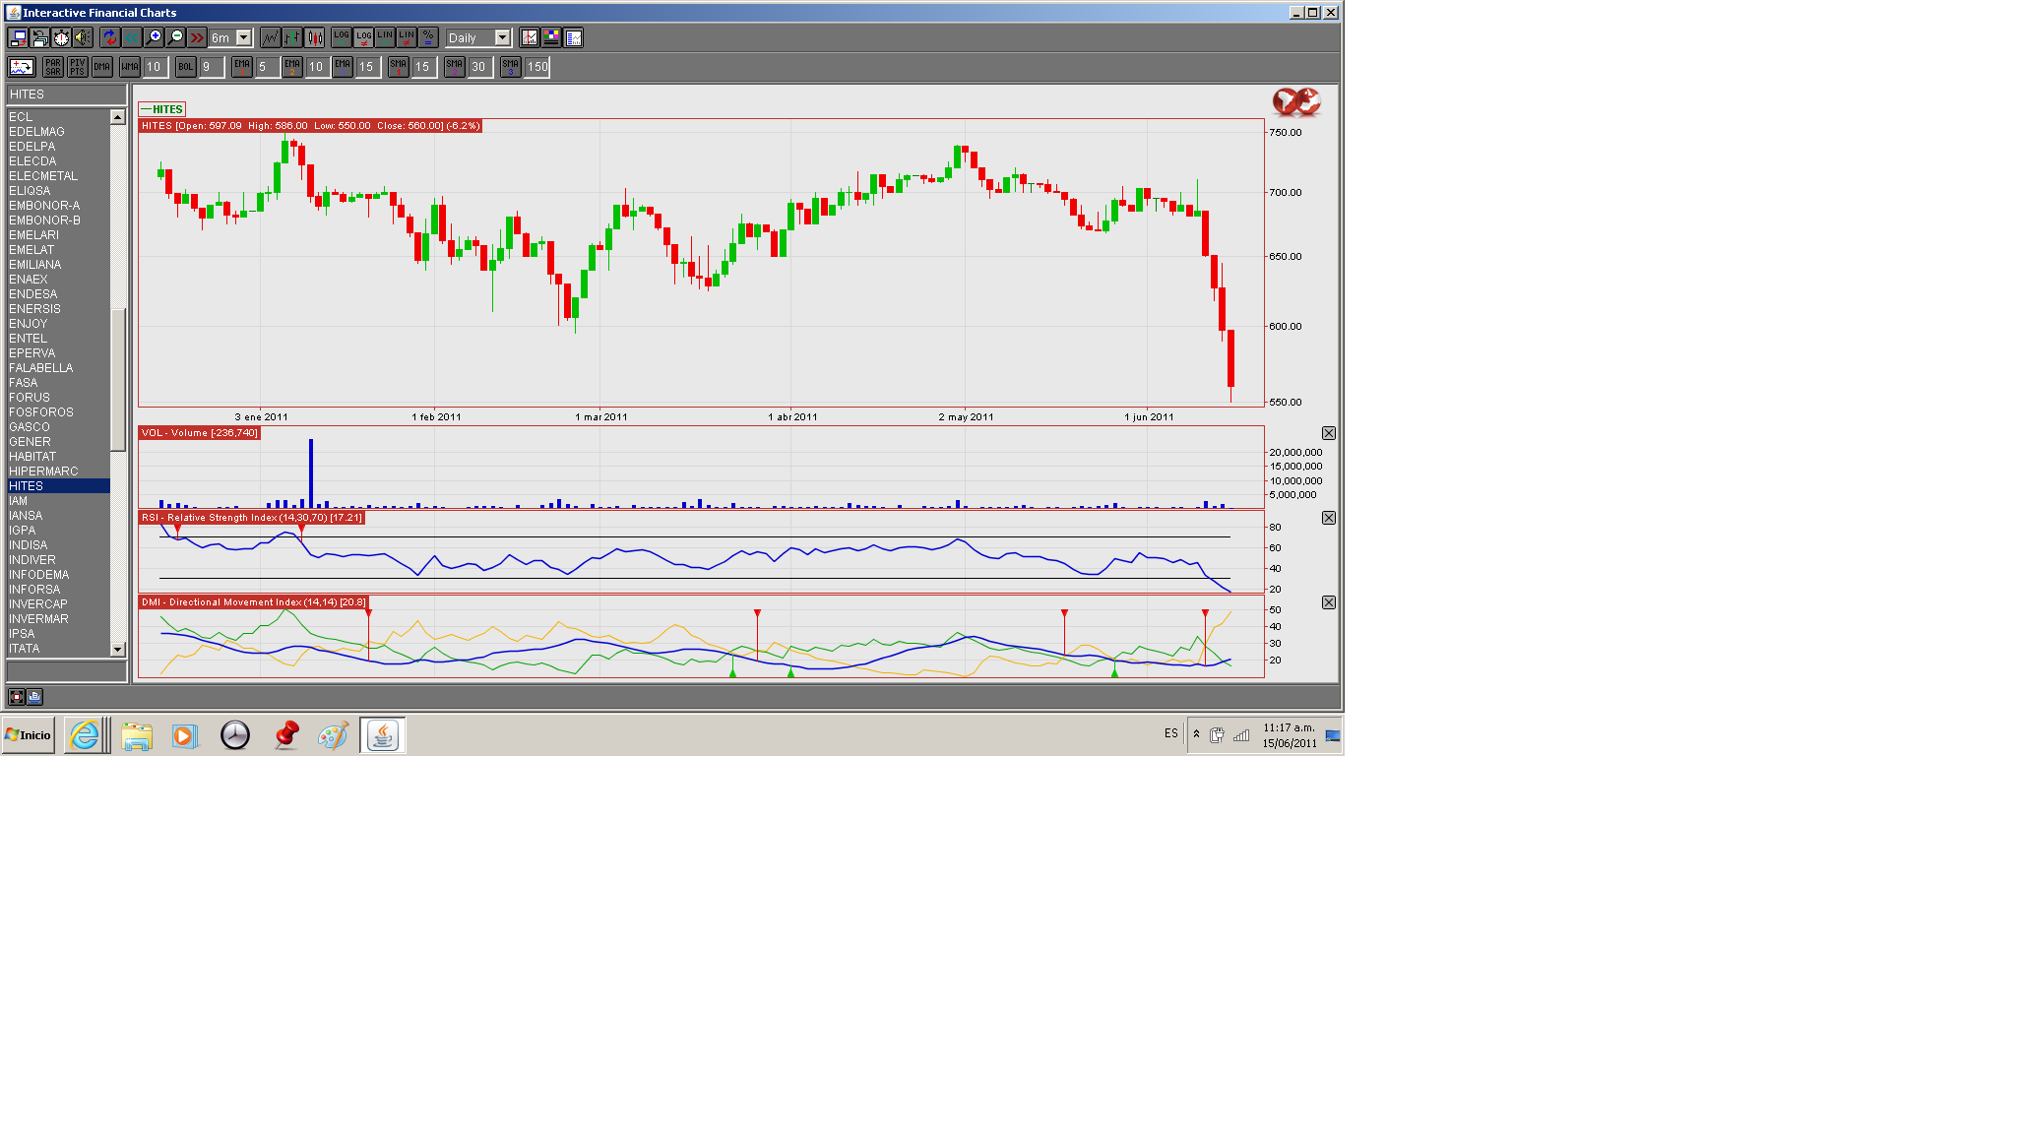Select ENDESA in the symbol list
This screenshot has width=2017, height=1134.
click(33, 294)
